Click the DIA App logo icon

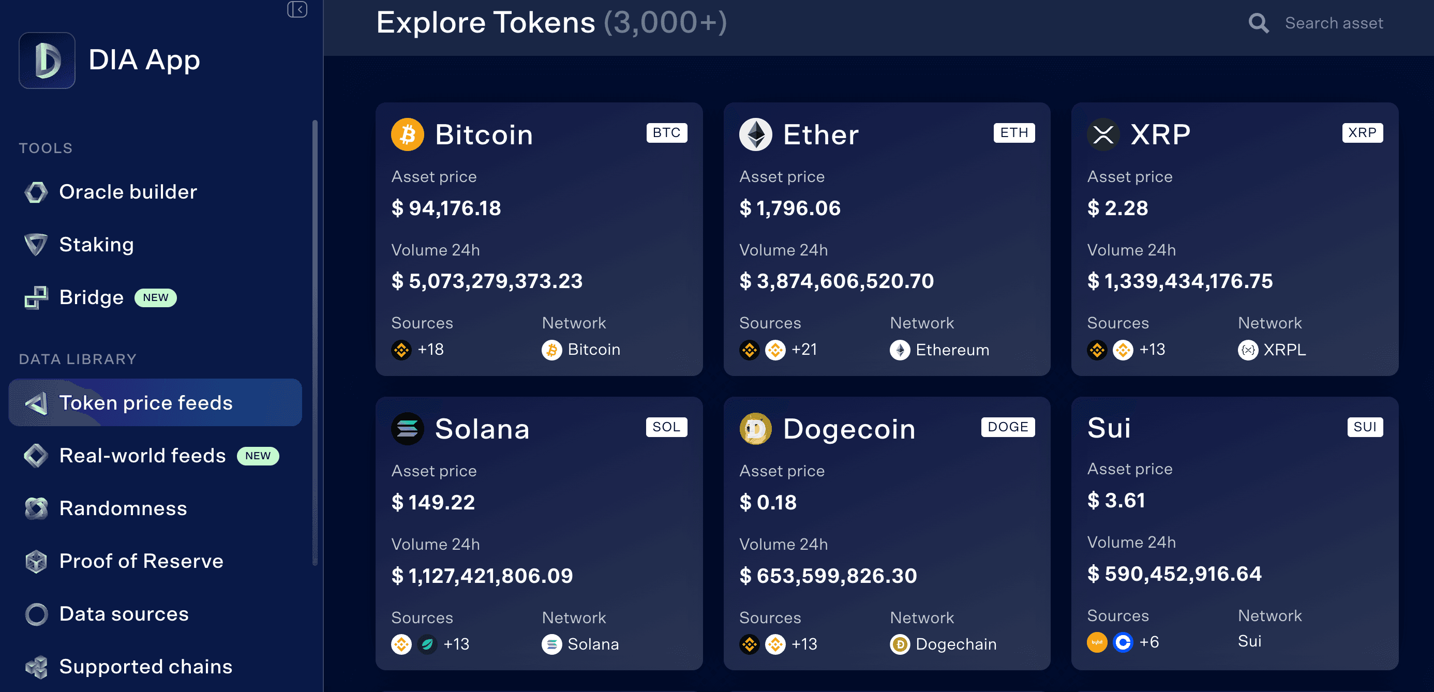47,60
